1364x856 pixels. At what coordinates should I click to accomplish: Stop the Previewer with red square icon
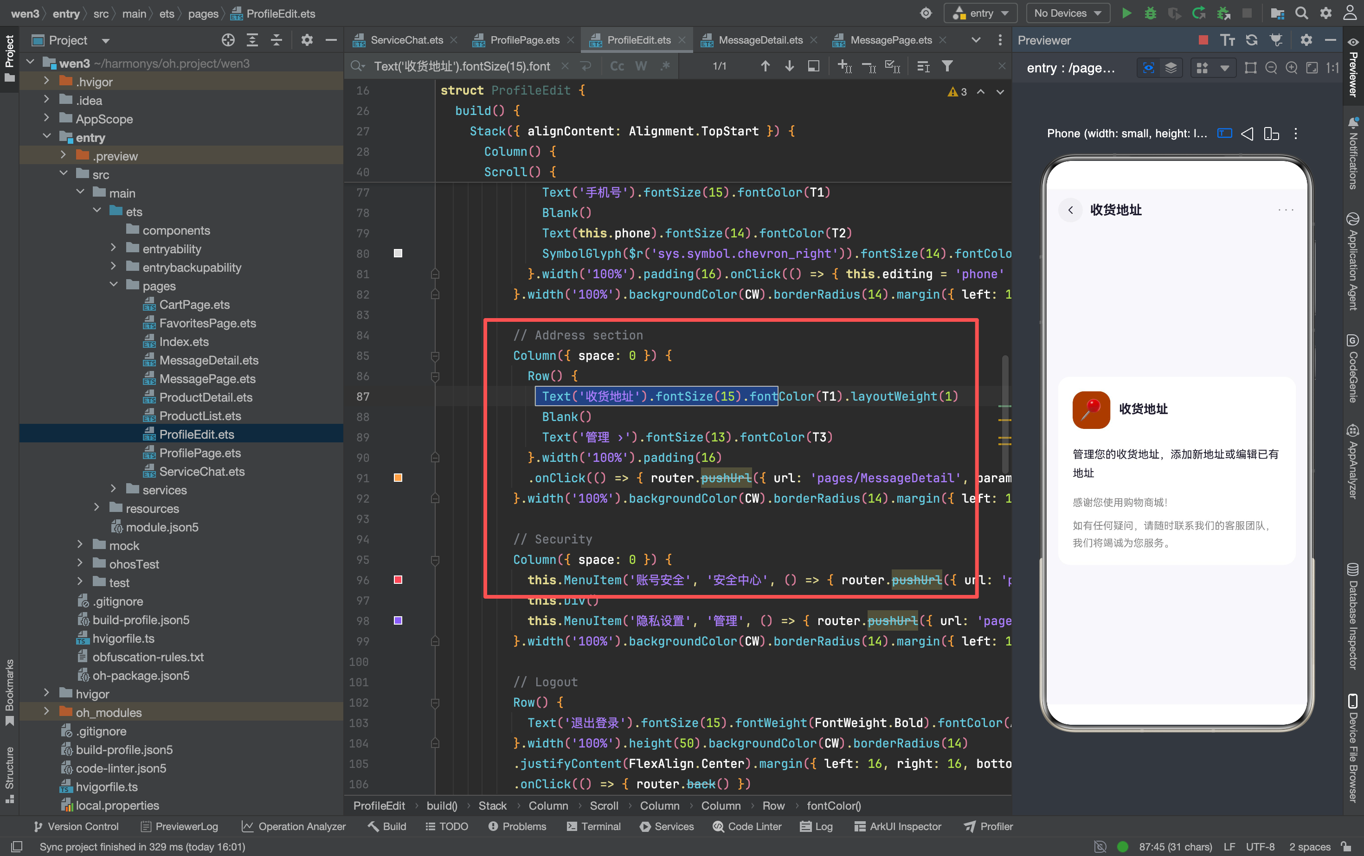pyautogui.click(x=1203, y=39)
